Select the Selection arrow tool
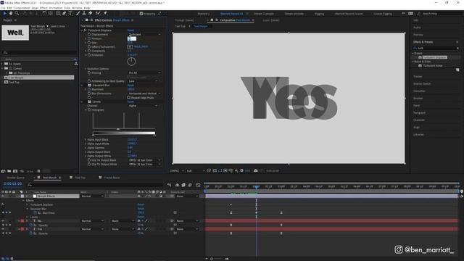This screenshot has width=464, height=261. click(x=4, y=13)
